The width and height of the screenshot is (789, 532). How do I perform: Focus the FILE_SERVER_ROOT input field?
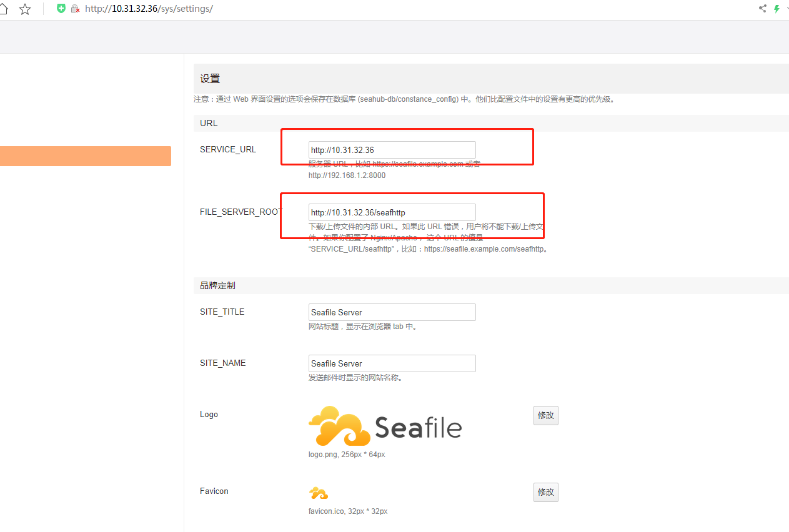point(392,212)
